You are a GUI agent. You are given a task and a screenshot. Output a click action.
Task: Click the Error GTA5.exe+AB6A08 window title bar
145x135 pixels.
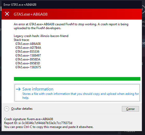coord(72,5)
